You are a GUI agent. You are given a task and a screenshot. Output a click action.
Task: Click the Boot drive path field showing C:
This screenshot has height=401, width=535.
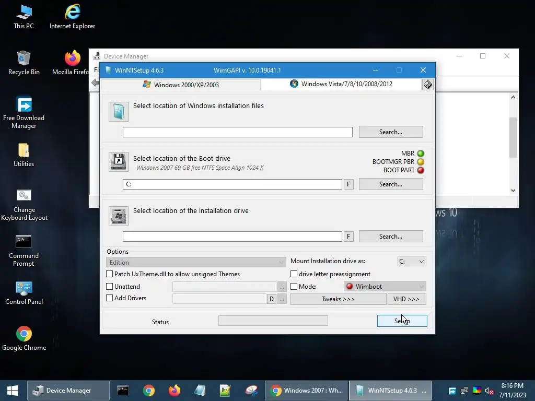232,184
